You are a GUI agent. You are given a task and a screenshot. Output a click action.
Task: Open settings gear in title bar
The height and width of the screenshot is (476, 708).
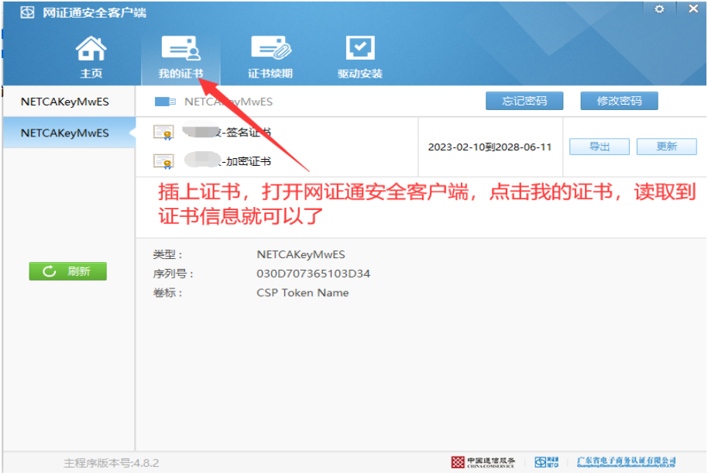pyautogui.click(x=660, y=9)
